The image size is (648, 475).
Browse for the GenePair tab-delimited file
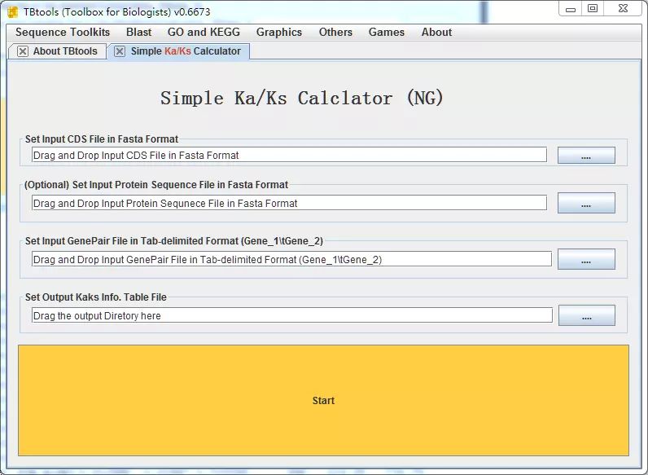click(585, 260)
